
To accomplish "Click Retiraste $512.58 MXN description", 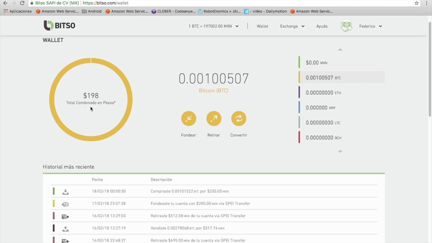I will 198,216.
